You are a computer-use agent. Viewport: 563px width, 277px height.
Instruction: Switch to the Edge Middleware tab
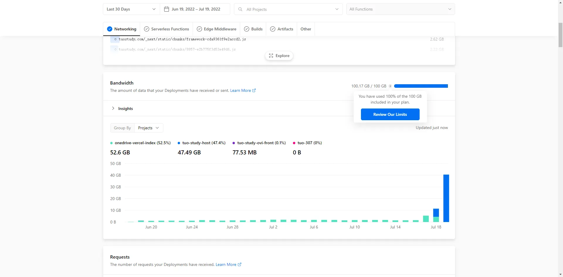[x=216, y=29]
